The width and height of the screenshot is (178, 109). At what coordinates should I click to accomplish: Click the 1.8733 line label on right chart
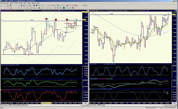[111, 14]
